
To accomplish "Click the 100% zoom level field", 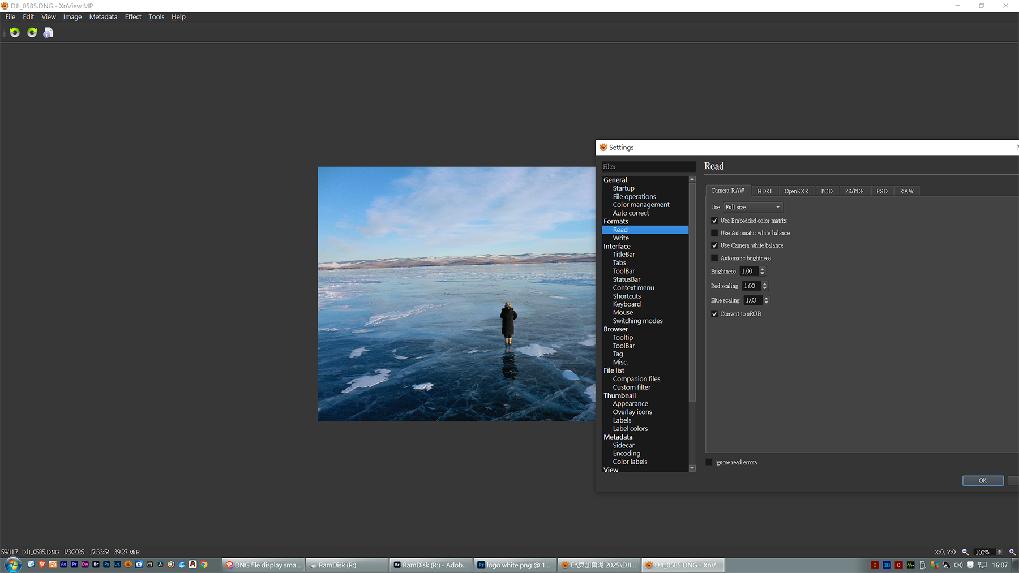I will (x=984, y=552).
